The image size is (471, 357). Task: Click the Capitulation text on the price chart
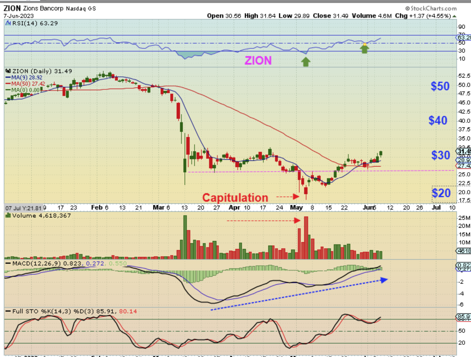(x=235, y=198)
